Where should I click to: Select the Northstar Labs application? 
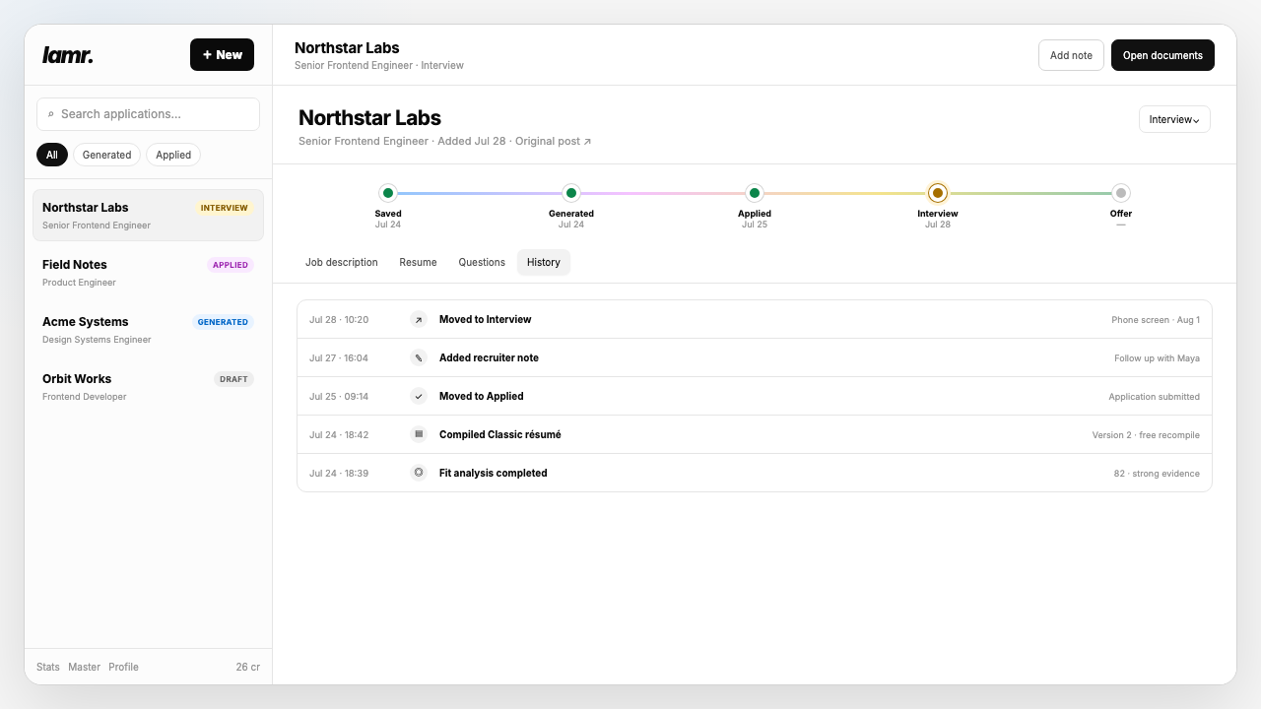coord(148,215)
